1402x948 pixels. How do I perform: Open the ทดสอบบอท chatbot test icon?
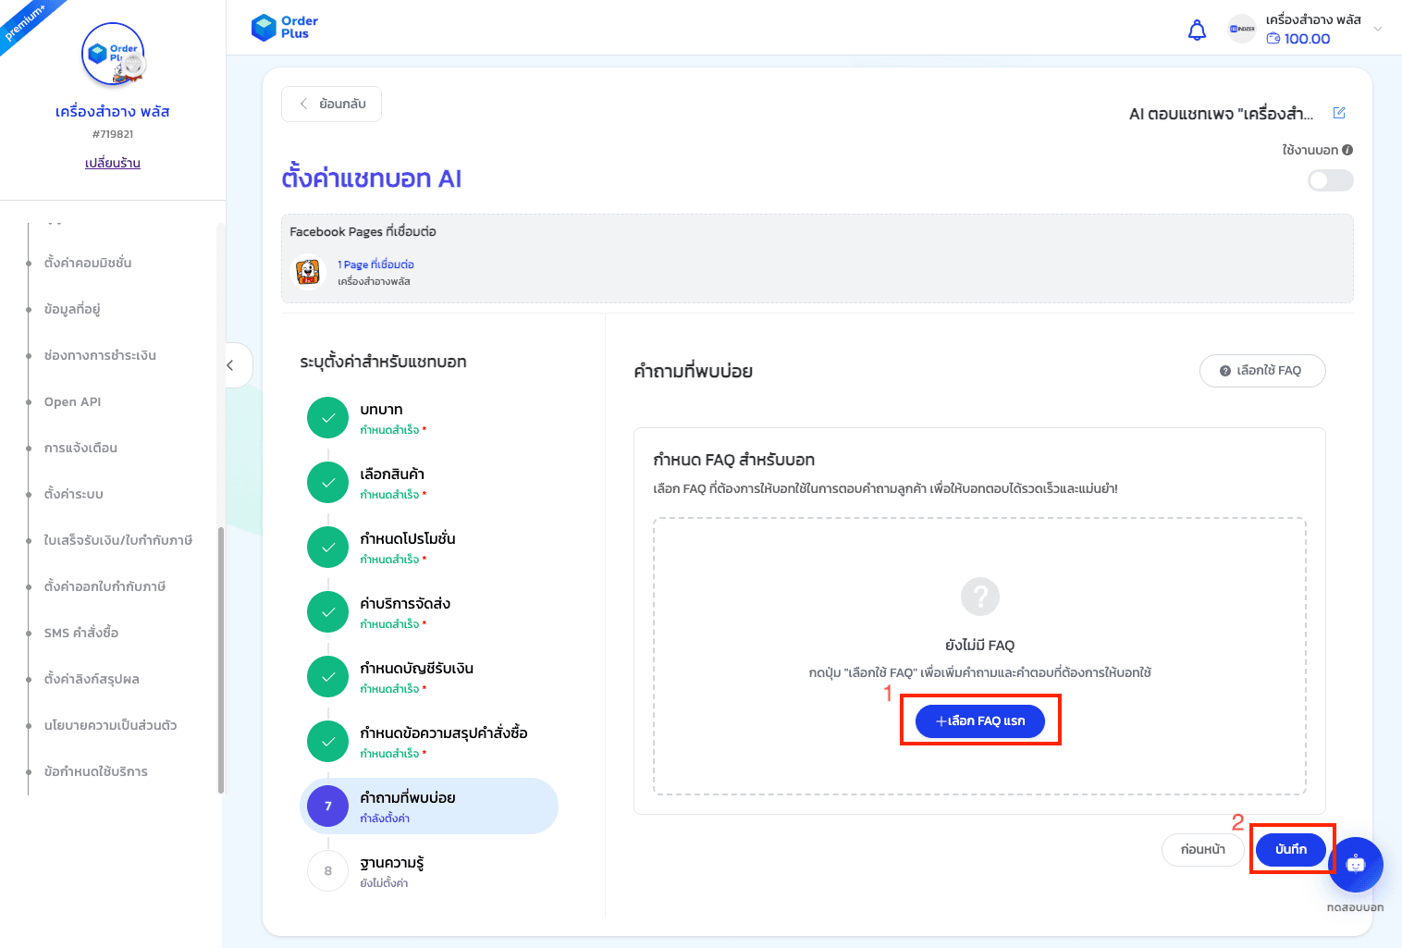click(1355, 865)
